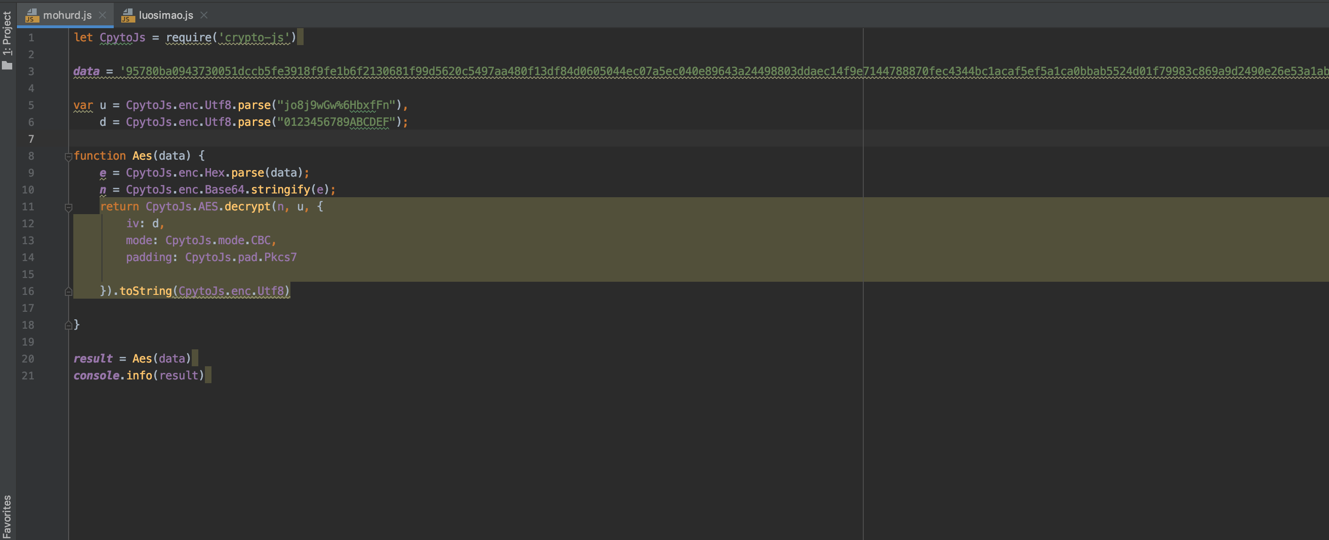Click the var keyword on line 5

pyautogui.click(x=83, y=105)
